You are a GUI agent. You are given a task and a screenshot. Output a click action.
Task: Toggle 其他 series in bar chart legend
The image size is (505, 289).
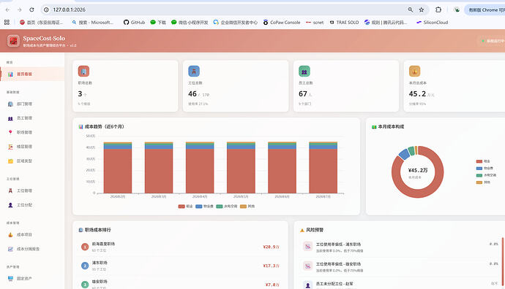247,207
